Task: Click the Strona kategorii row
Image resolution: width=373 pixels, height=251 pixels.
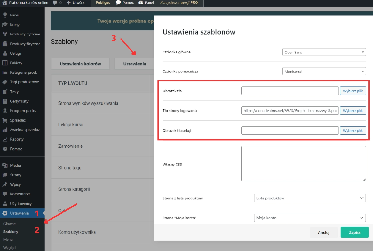Action: 103,189
